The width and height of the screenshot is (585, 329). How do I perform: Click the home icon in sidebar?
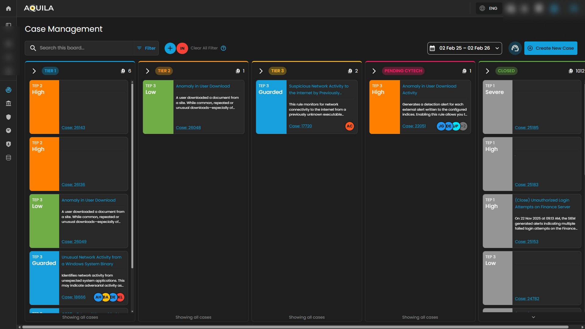pyautogui.click(x=9, y=9)
